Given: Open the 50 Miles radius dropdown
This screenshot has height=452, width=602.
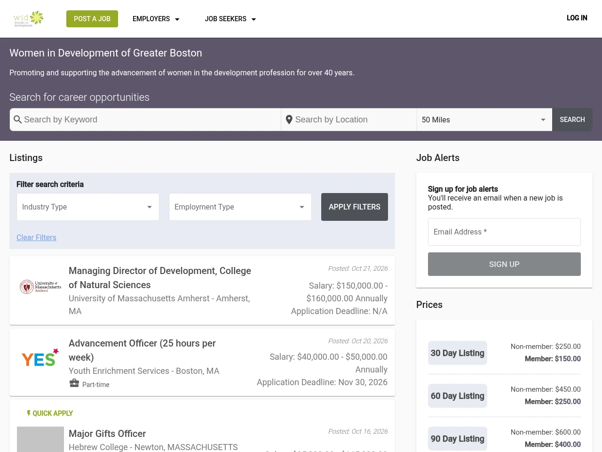Looking at the screenshot, I should (484, 120).
